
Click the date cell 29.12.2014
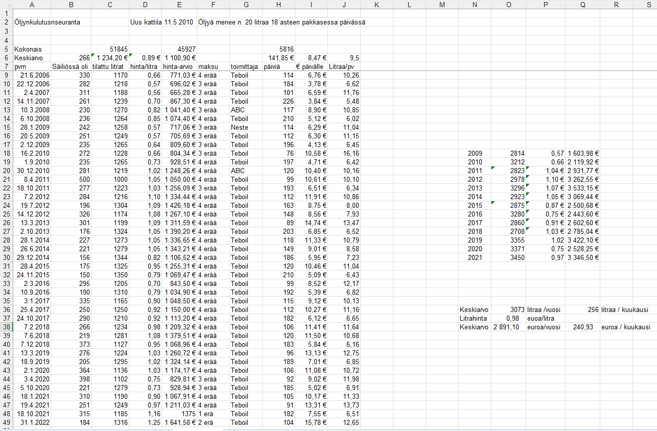(x=32, y=257)
